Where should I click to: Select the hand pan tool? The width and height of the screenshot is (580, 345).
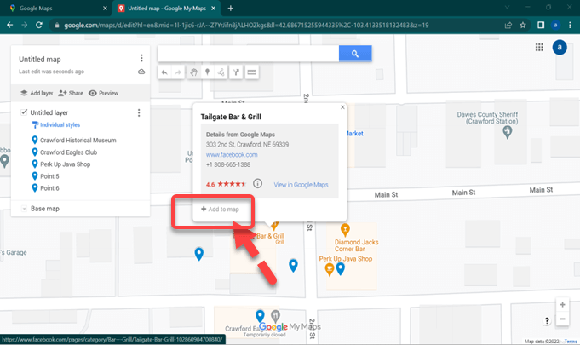193,72
